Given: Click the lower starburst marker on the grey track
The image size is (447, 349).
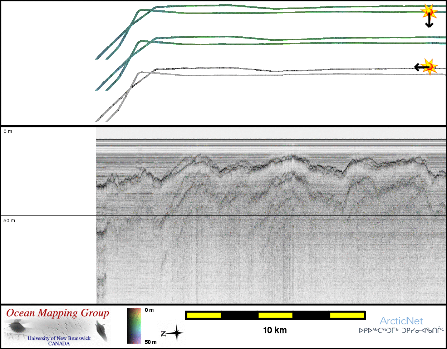Looking at the screenshot, I should [x=429, y=66].
